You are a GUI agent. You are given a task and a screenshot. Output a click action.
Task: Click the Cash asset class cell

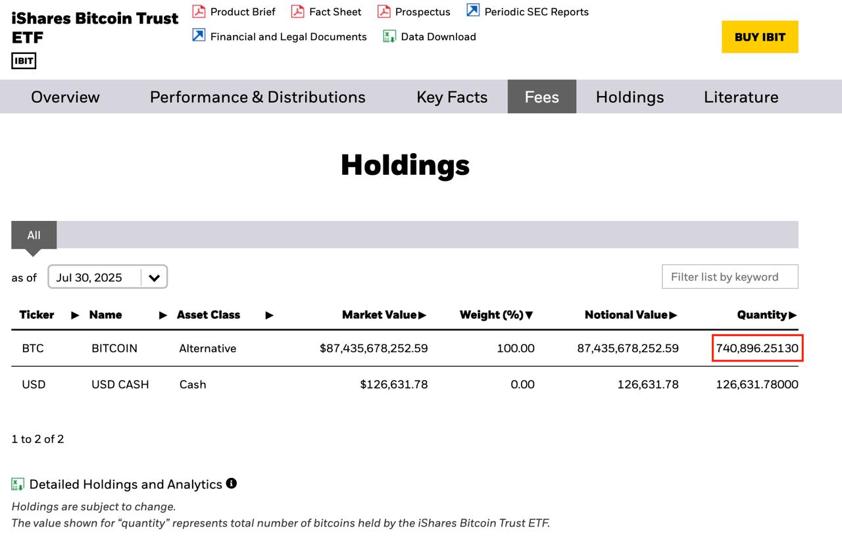(x=193, y=385)
